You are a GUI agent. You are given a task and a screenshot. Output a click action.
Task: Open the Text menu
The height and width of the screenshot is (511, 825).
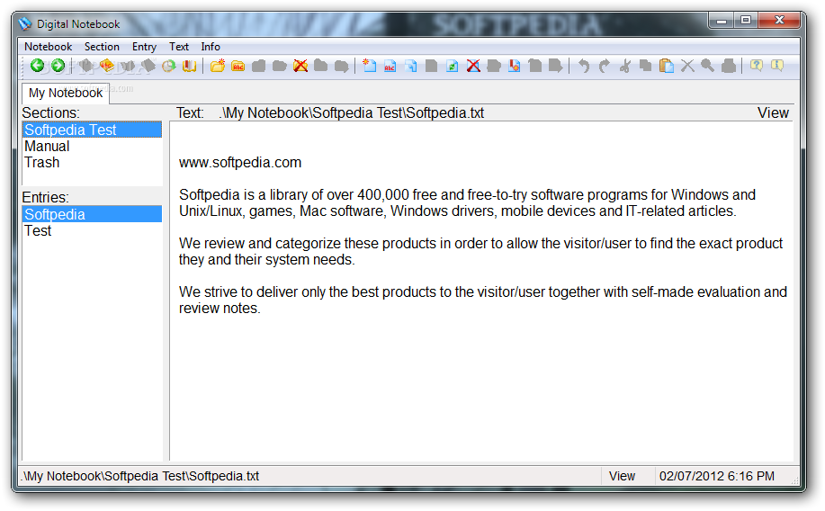[x=179, y=46]
